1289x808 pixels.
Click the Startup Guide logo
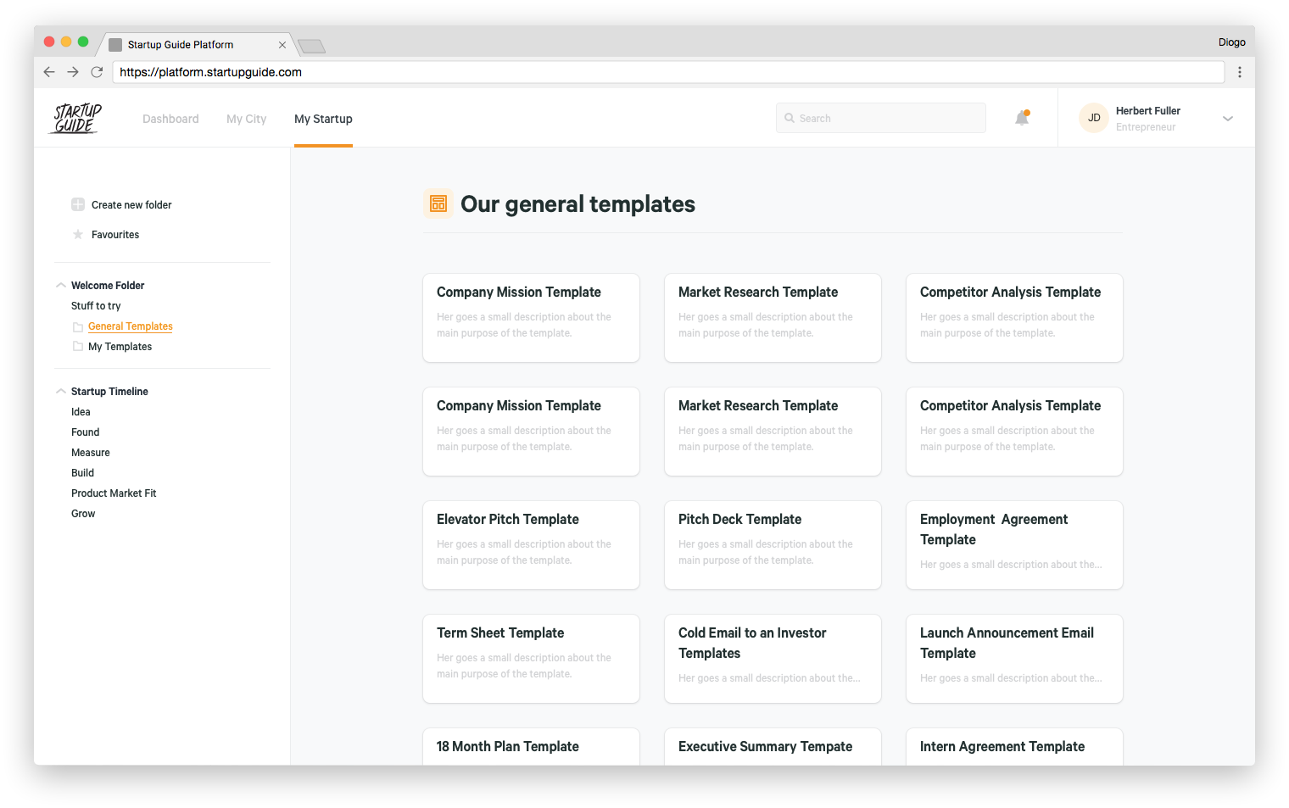pos(75,119)
